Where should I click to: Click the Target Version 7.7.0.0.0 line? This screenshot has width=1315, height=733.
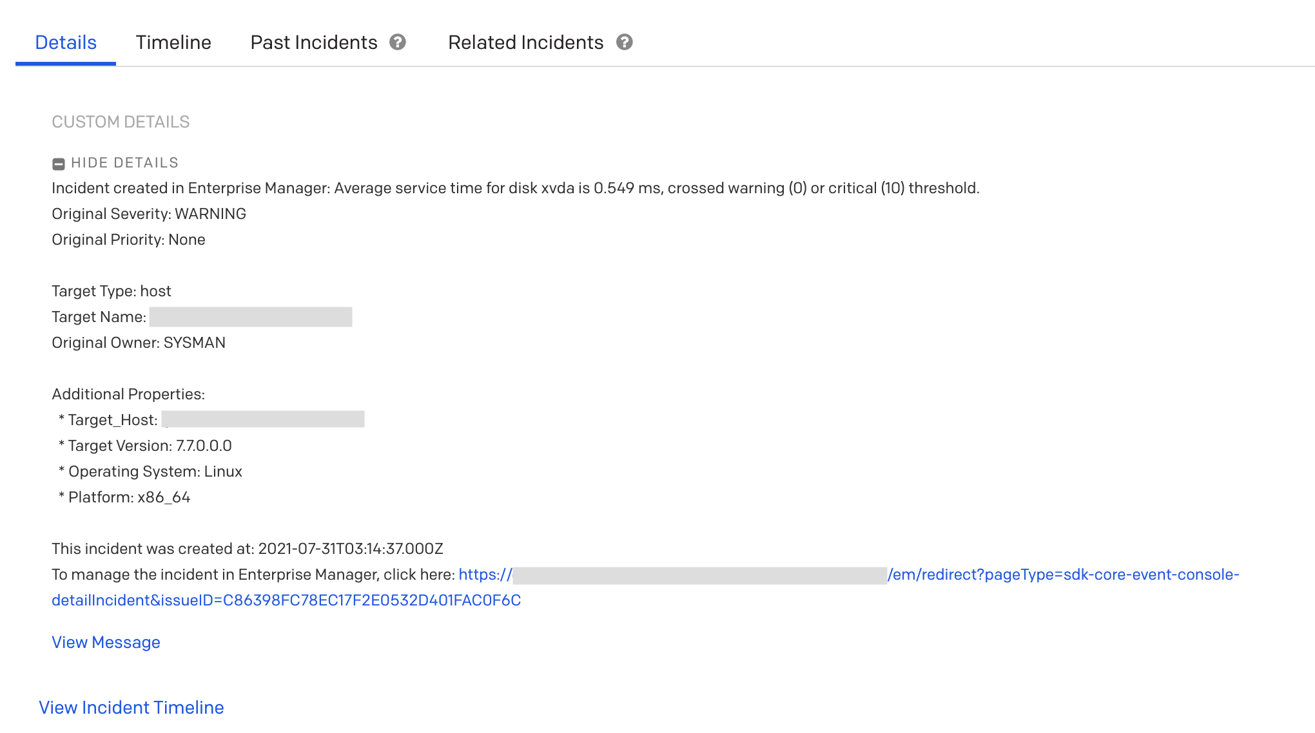(150, 446)
